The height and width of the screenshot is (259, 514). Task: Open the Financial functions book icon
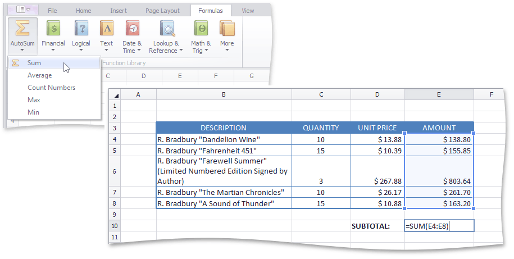(x=53, y=28)
